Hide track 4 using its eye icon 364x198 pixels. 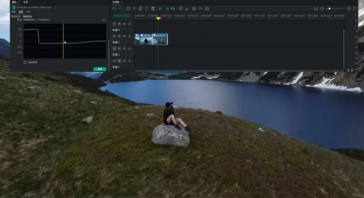coord(125,24)
